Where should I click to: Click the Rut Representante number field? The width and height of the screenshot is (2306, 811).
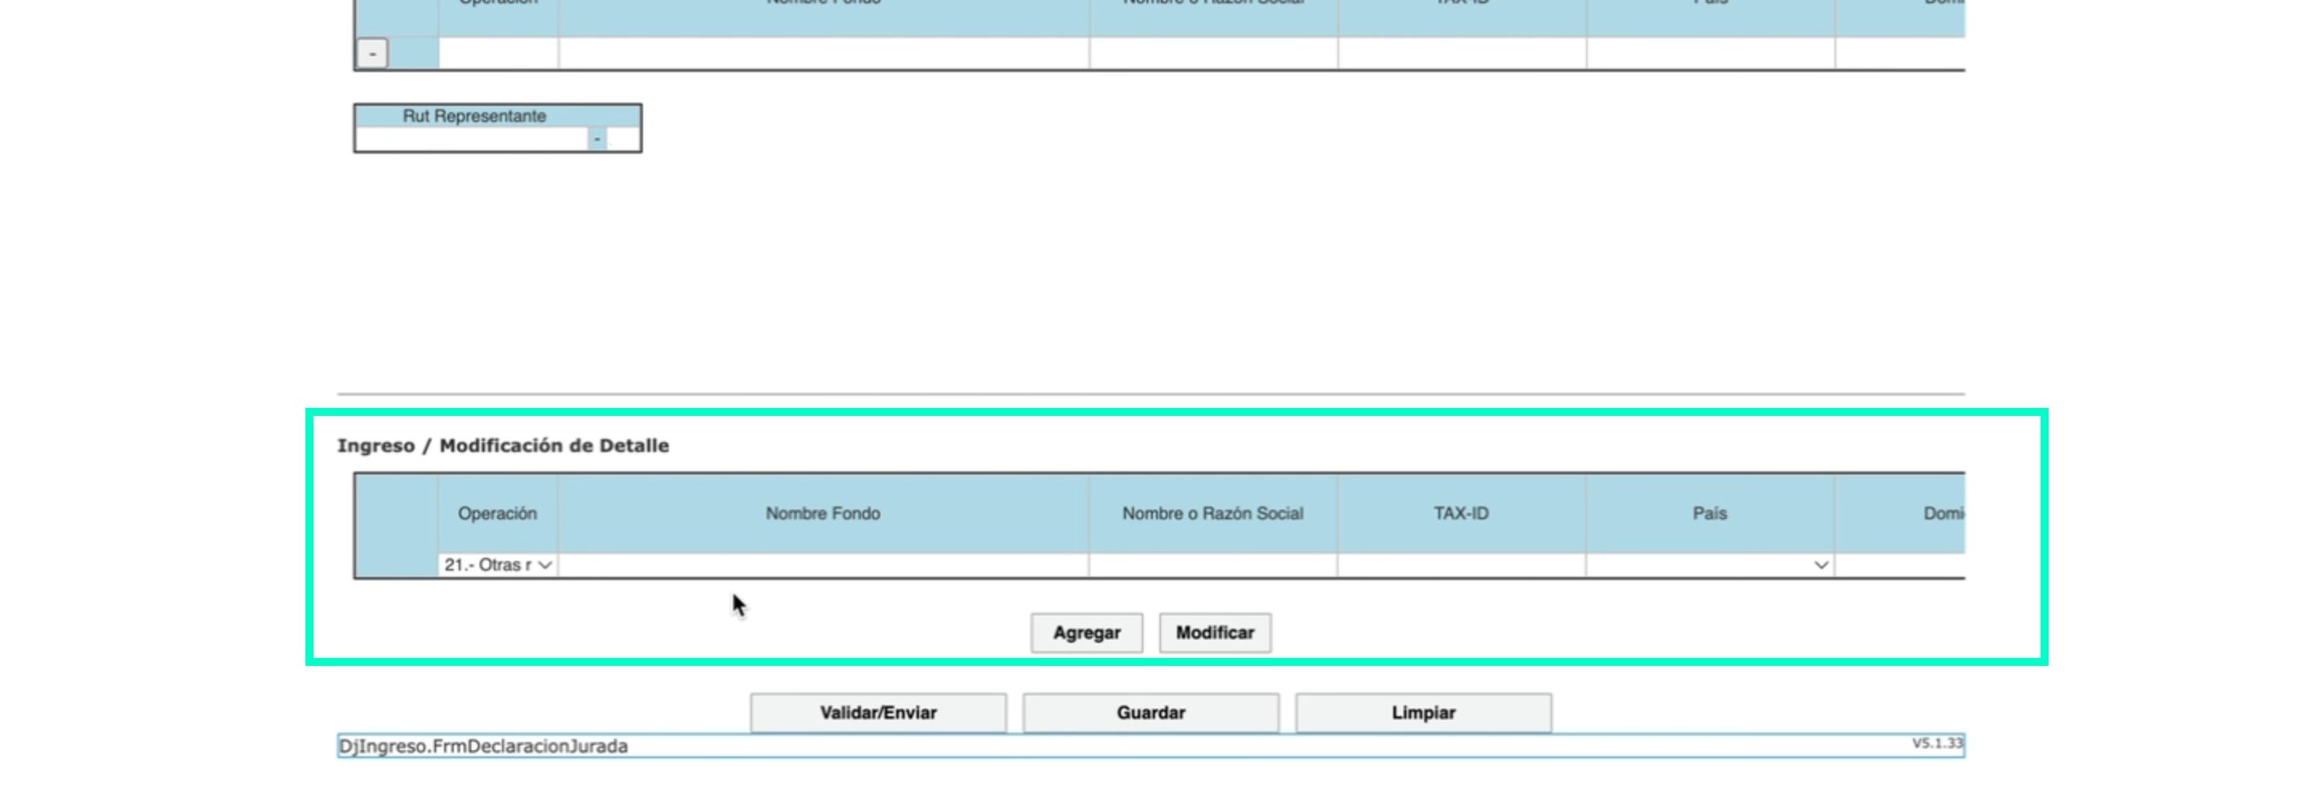[471, 139]
